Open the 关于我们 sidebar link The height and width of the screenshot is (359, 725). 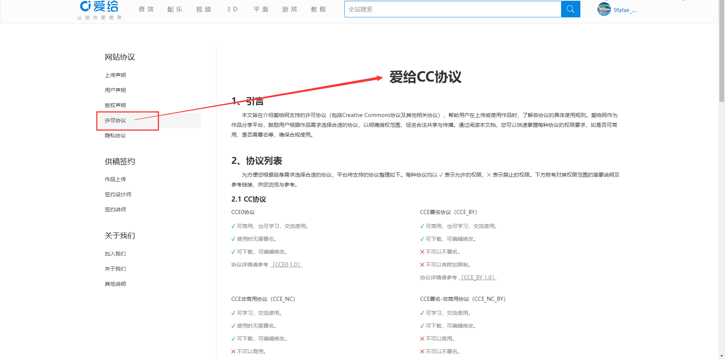pyautogui.click(x=115, y=269)
